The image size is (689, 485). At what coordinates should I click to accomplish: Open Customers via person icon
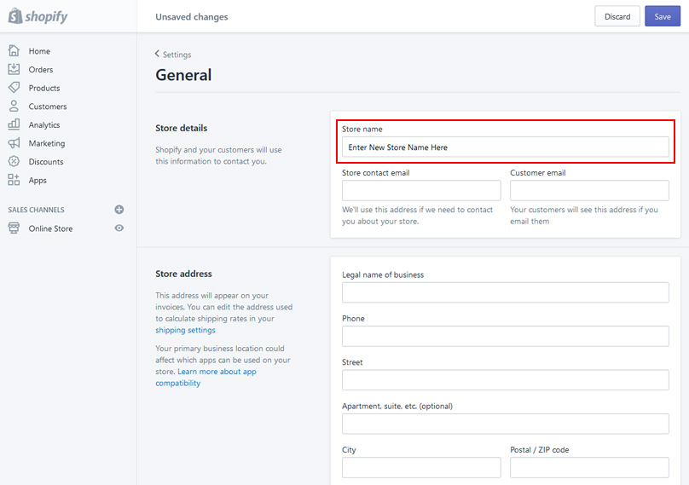tap(14, 107)
